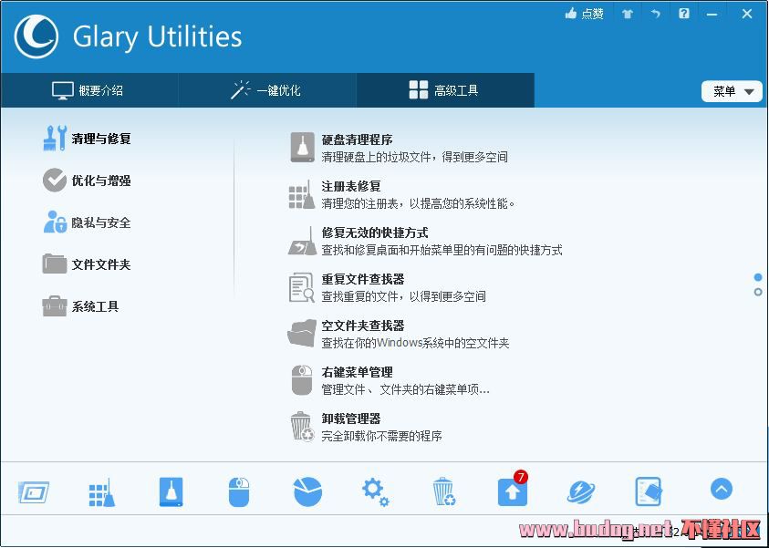The image size is (769, 548).
Task: Click bottom toolbar gears settings icon
Action: coord(375,491)
